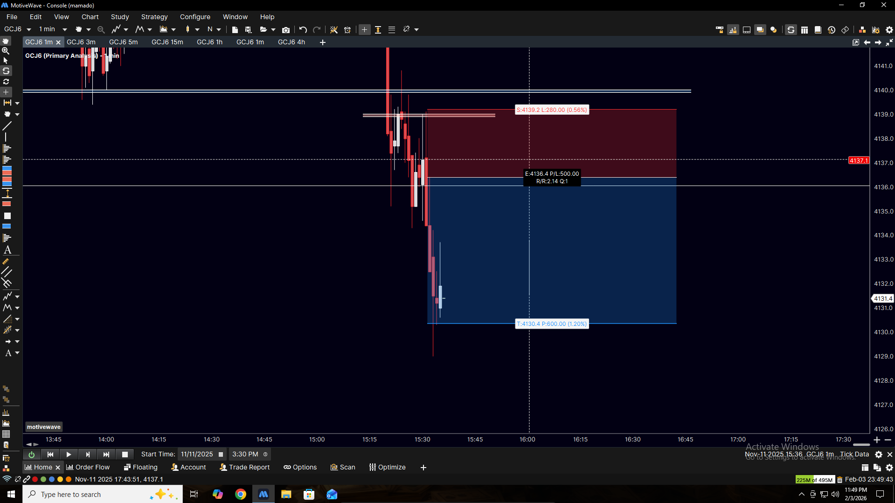The image size is (895, 503).
Task: Click the money bill trade icon
Action: coord(845,29)
